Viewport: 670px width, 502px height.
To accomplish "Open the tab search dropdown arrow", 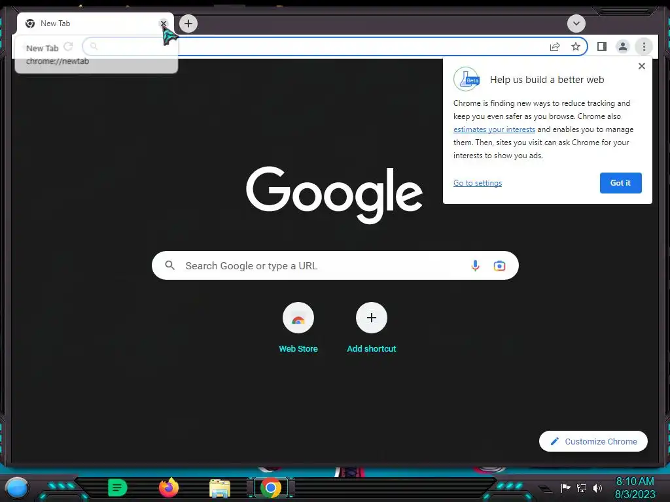I will tap(576, 24).
